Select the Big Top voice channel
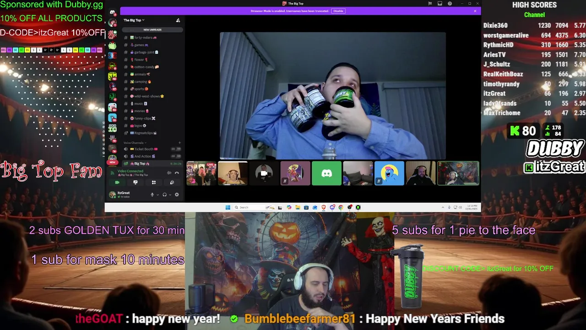Viewport: 586px width, 330px height. coord(153,164)
